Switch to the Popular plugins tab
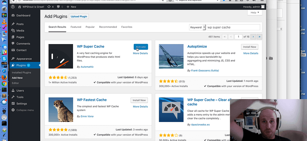 [90, 27]
